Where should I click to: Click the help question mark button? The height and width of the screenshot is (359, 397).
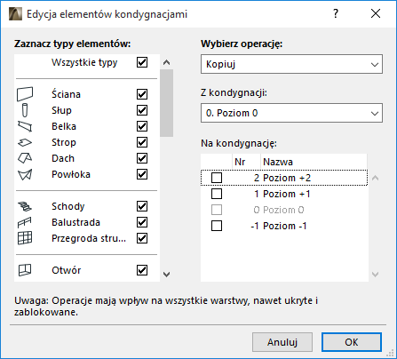coord(336,13)
